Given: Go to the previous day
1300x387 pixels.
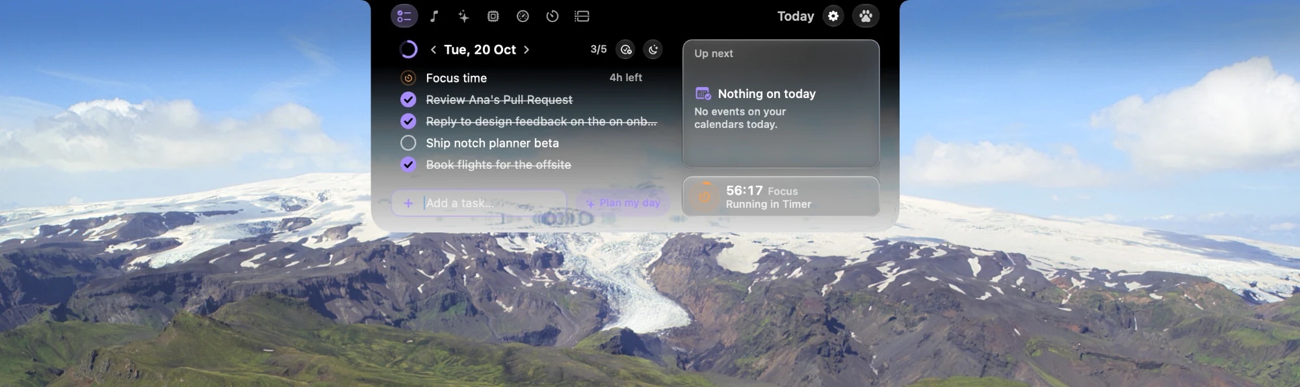Looking at the screenshot, I should pyautogui.click(x=433, y=49).
